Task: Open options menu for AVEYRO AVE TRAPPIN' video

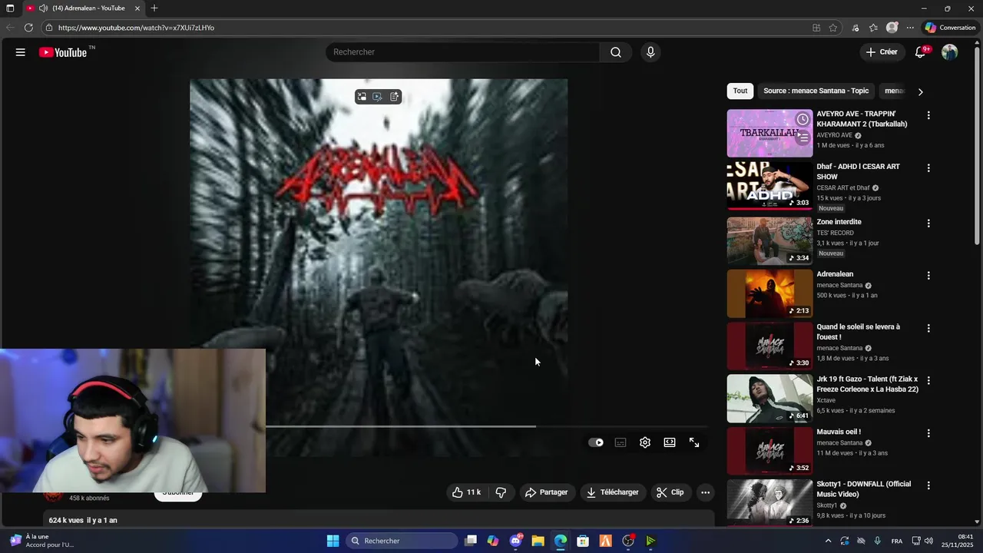Action: [928, 115]
